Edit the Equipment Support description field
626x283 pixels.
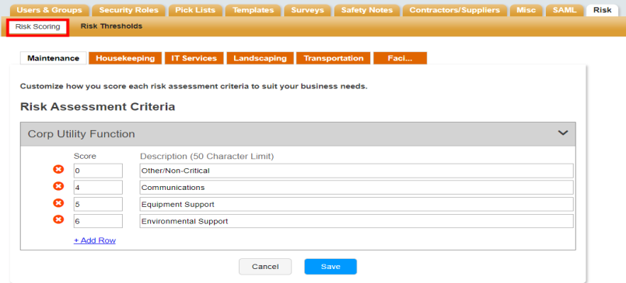pos(356,204)
